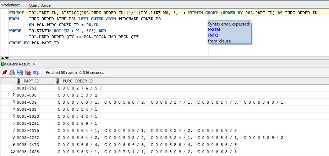This screenshot has width=329, height=156.
Task: Select the cell with part 0004-089
Action: [36, 102]
